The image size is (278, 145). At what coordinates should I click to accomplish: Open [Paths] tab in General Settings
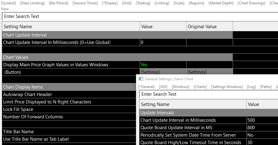[266, 87]
